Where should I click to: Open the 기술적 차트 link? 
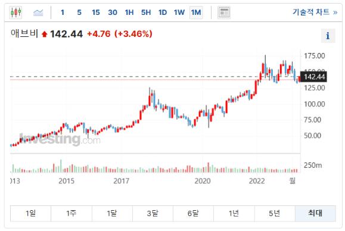click(315, 12)
